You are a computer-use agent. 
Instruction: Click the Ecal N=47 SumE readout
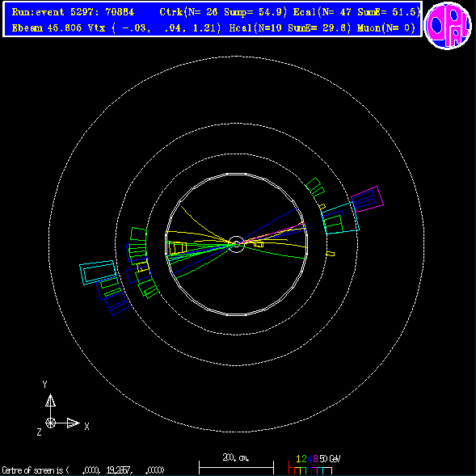[356, 12]
